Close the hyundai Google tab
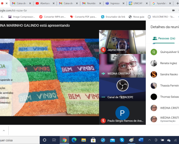 [x=170, y=3]
